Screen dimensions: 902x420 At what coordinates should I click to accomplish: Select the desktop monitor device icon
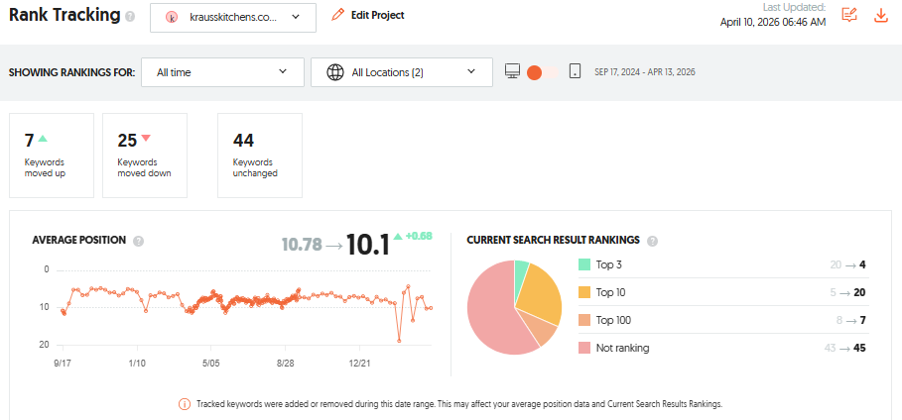click(513, 71)
